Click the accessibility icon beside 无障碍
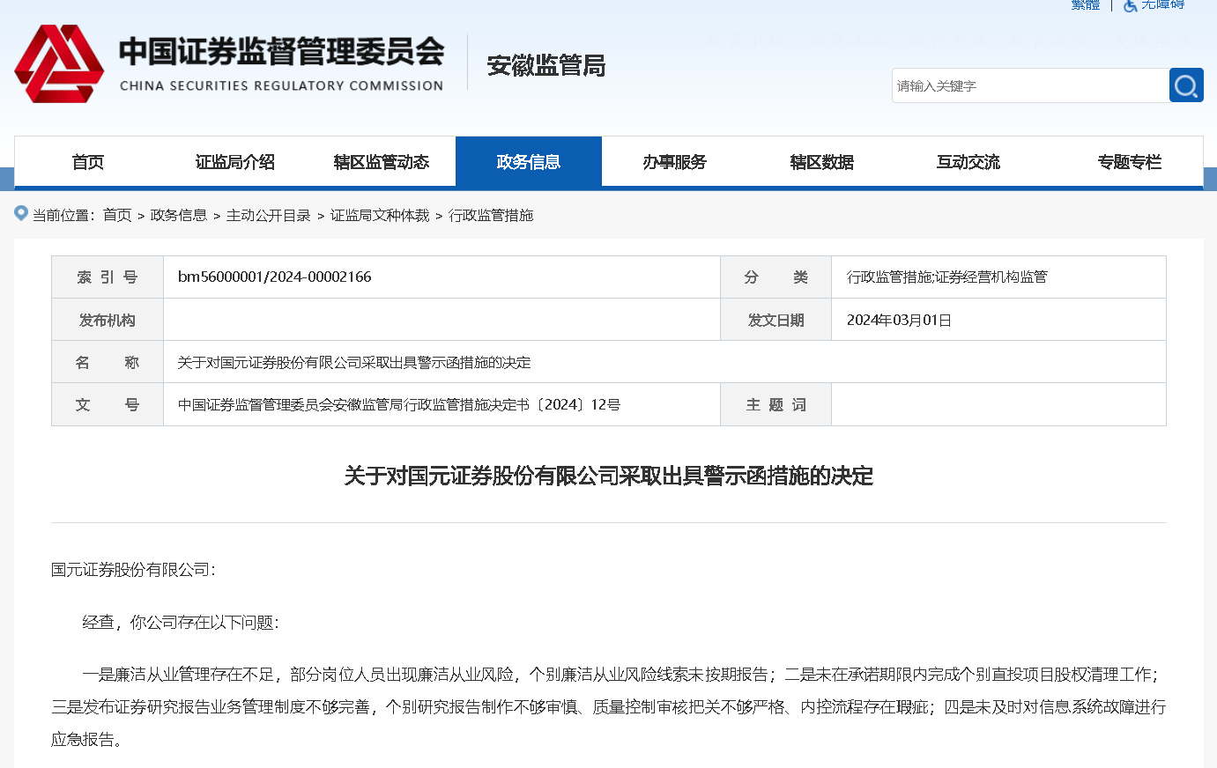 [1130, 5]
